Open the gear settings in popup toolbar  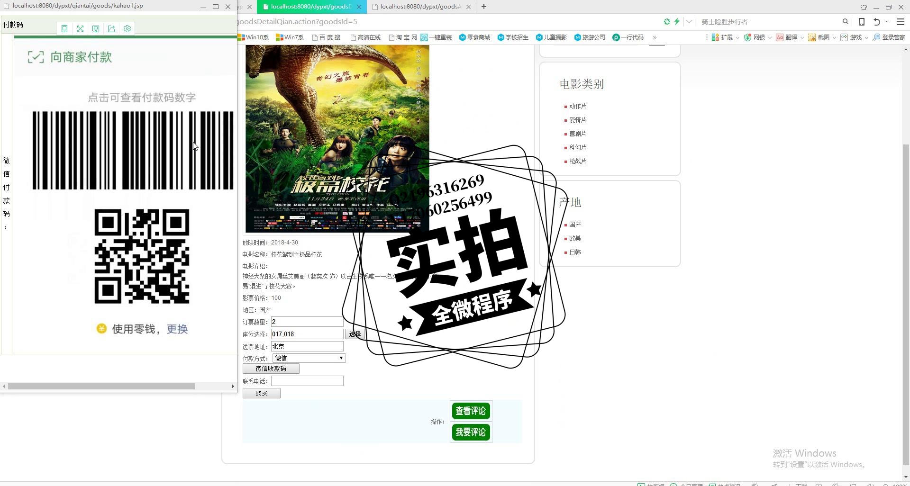click(127, 29)
